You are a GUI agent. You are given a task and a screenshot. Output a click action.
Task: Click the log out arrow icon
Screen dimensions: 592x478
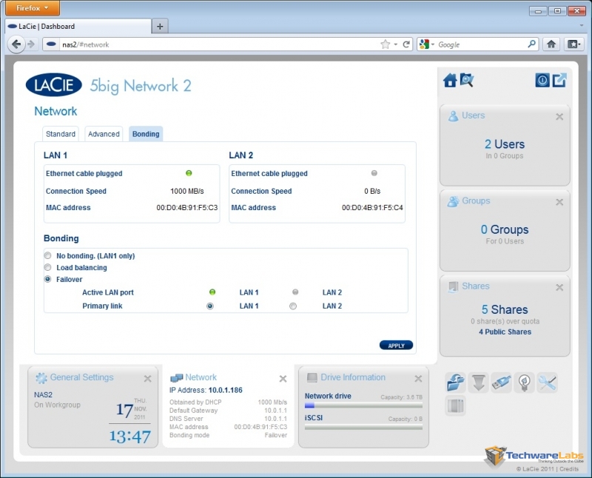tap(559, 80)
